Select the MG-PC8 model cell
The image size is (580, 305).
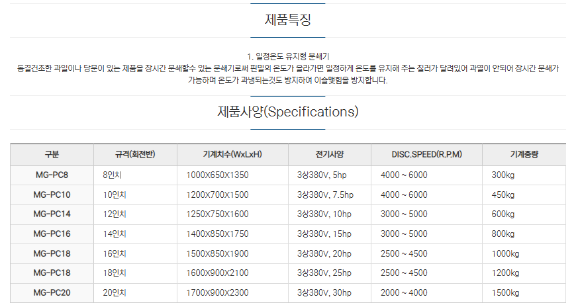(x=52, y=175)
